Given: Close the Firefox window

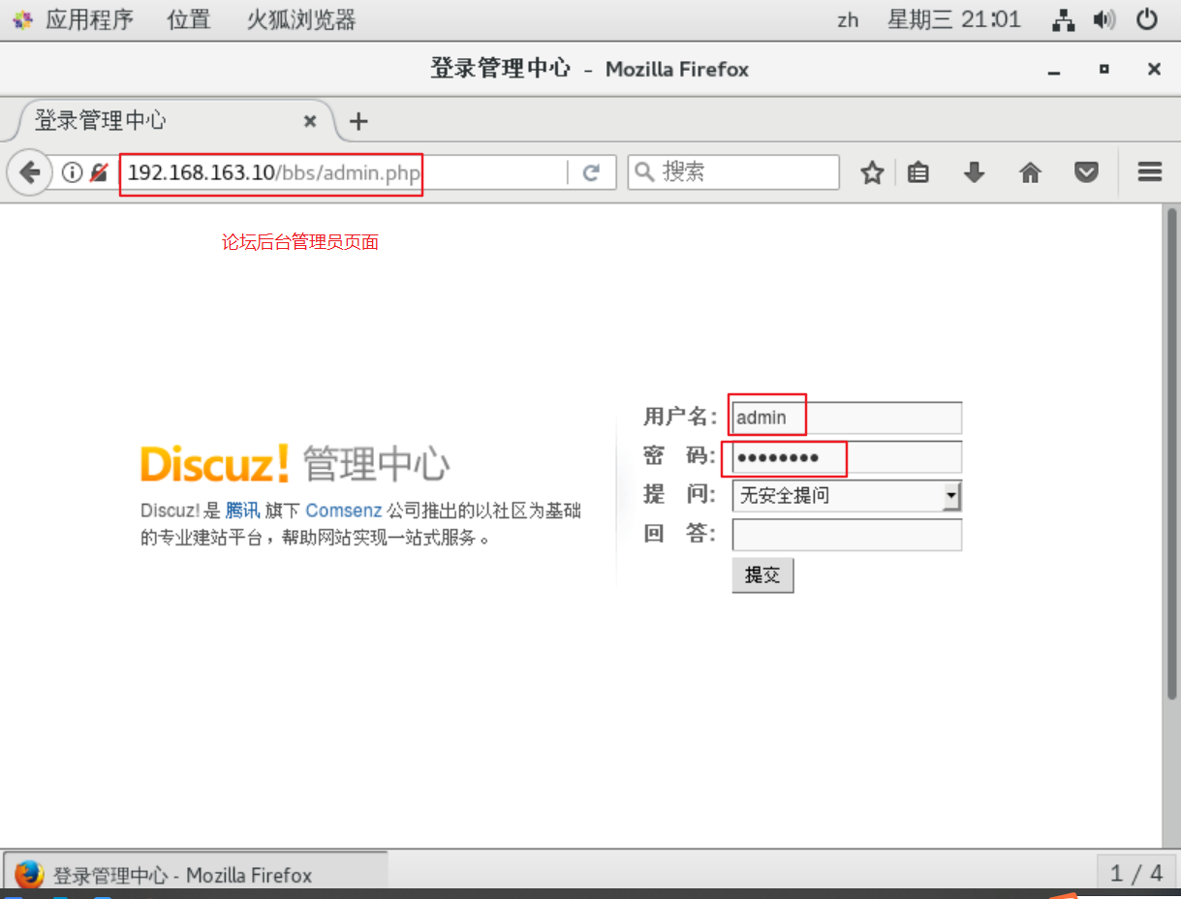Looking at the screenshot, I should 1154,70.
